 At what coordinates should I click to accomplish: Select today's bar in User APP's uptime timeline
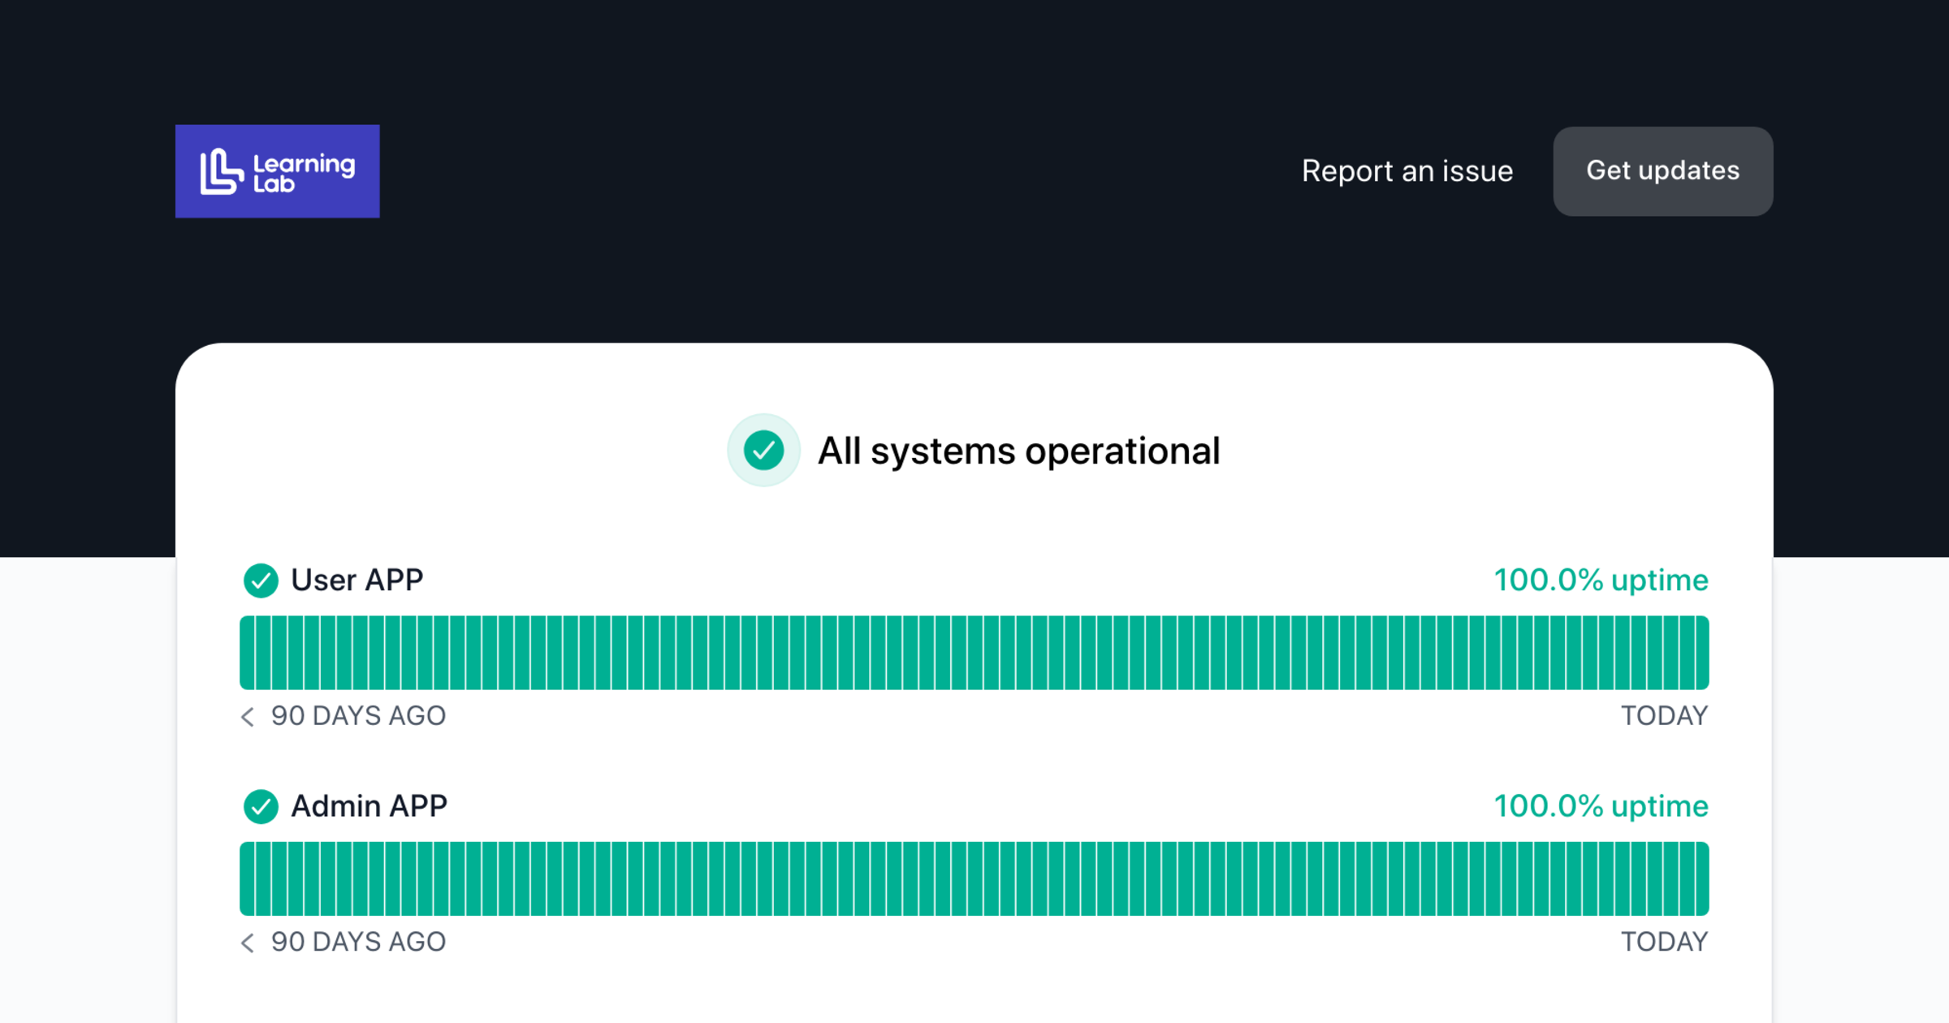pyautogui.click(x=1701, y=653)
